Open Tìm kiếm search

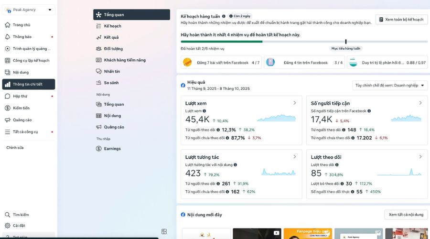click(29, 215)
